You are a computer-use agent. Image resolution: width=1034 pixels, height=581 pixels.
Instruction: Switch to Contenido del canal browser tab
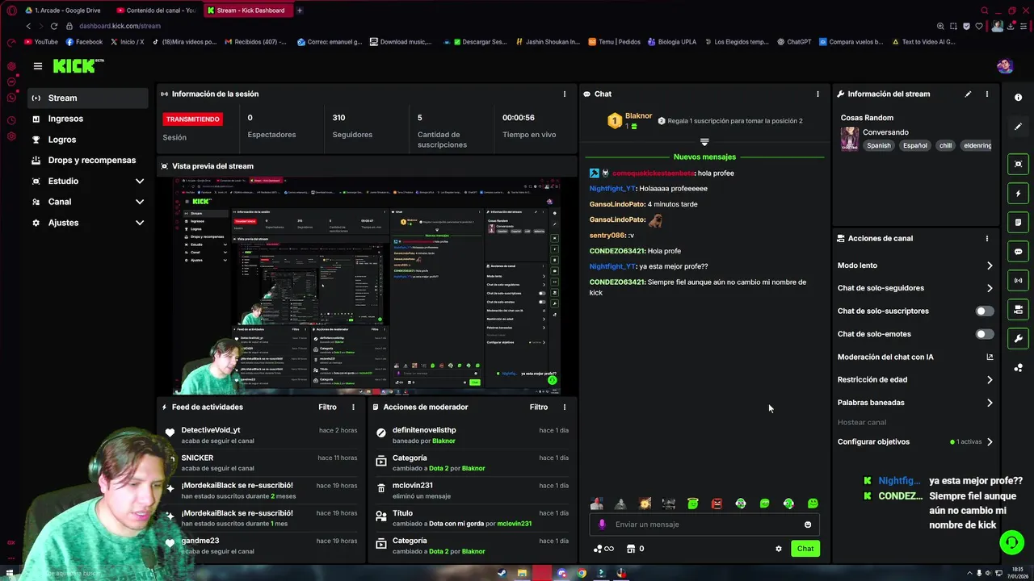(x=155, y=10)
